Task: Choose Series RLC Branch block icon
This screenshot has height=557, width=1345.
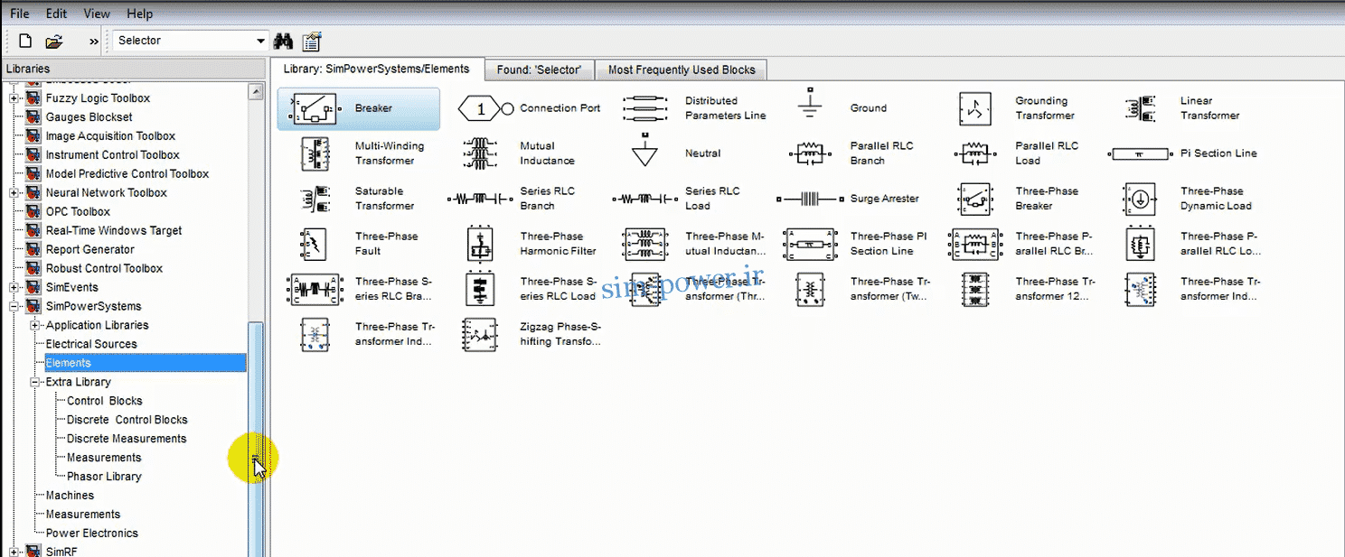Action: point(479,199)
